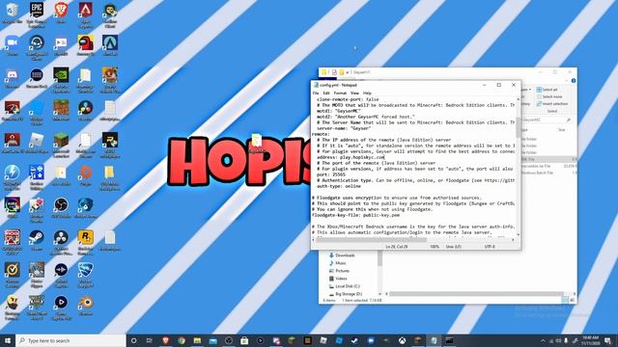Open the Steam desktop shortcut
The image size is (618, 347).
37,240
